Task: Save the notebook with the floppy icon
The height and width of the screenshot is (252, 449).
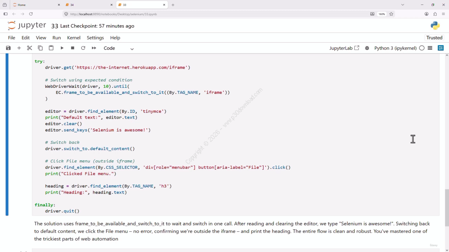Action: pyautogui.click(x=8, y=48)
